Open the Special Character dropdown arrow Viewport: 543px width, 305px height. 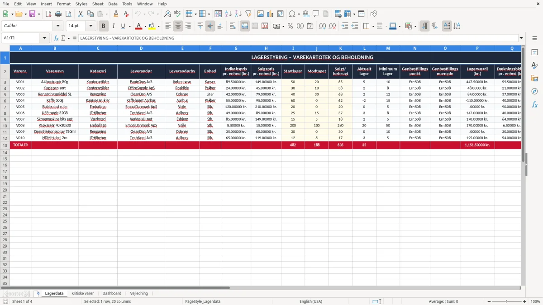[299, 14]
